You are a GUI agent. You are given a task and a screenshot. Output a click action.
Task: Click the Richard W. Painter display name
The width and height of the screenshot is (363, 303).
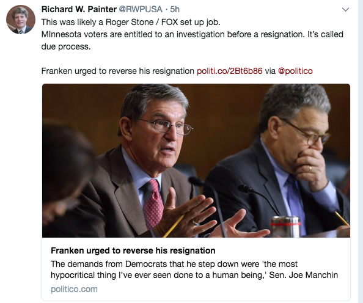point(79,9)
